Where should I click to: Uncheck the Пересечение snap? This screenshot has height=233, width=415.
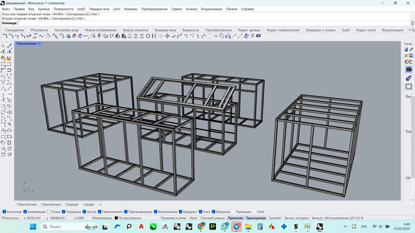click(x=100, y=212)
